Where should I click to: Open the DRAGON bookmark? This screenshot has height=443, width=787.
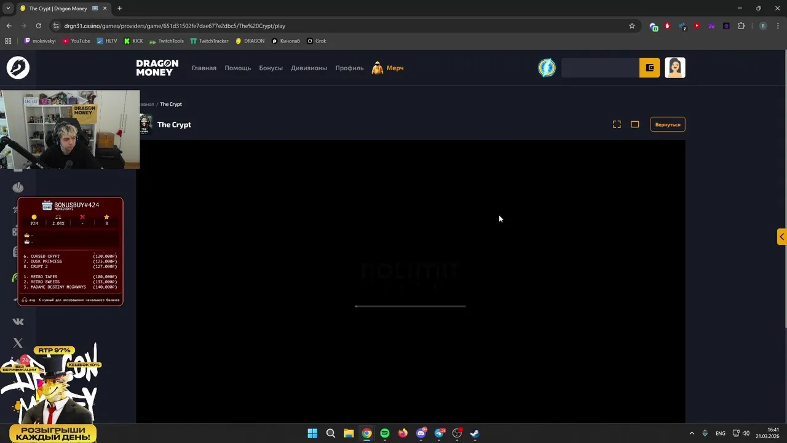click(x=250, y=41)
